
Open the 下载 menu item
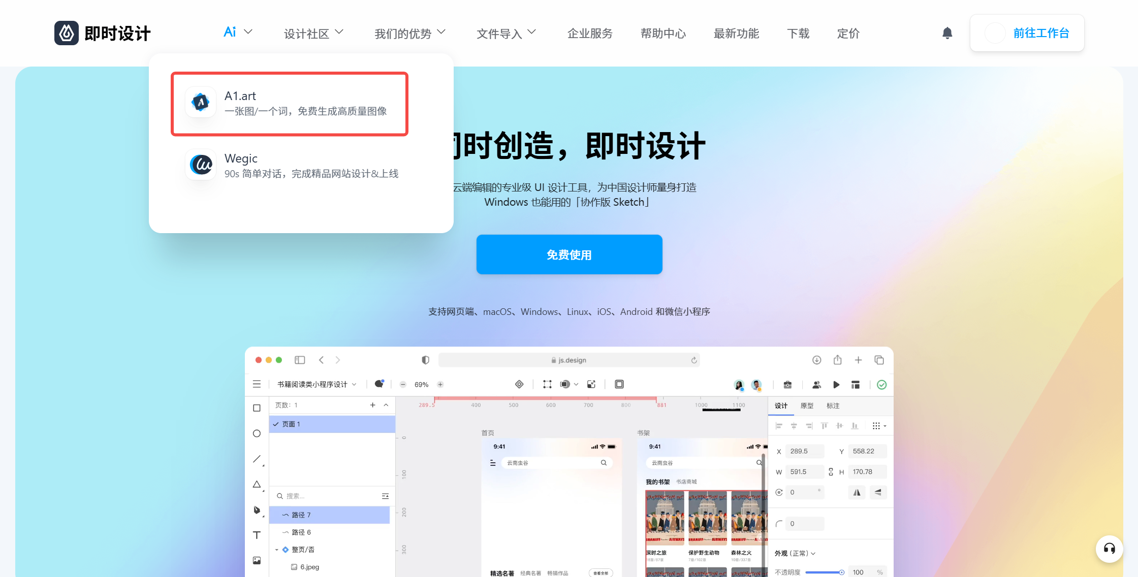(x=798, y=34)
